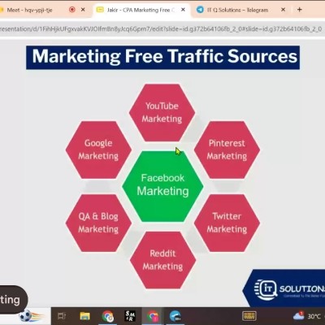Open the Edge browser taskbar icon
The image size is (325, 325).
click(x=175, y=316)
